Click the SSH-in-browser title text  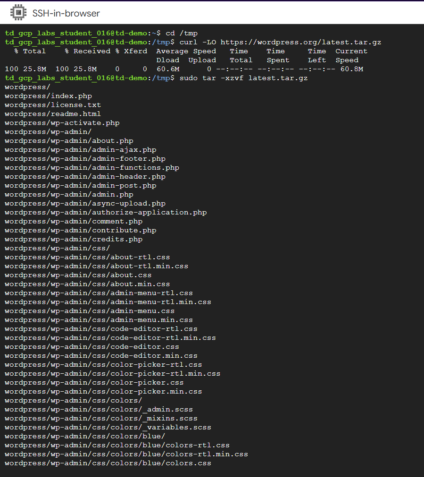pos(66,13)
